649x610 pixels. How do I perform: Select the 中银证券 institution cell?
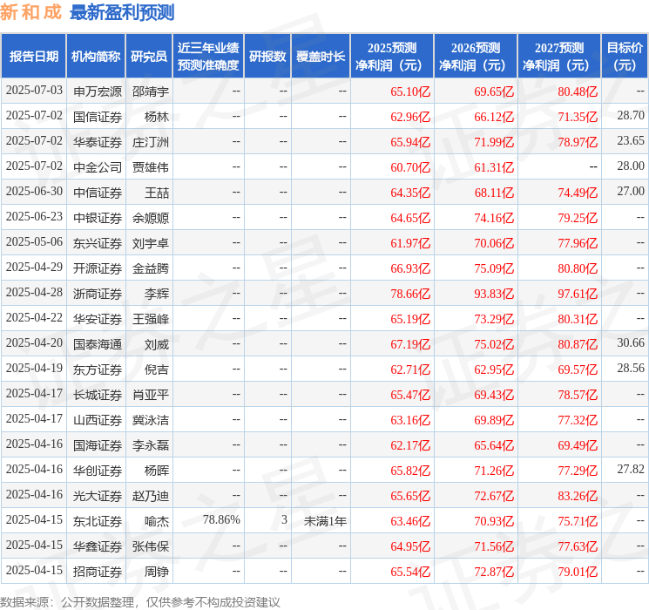[98, 218]
